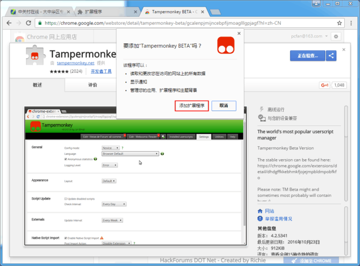Screen dimensions: 360x266
Task: Open Chrome three-dot menu
Action: click(x=351, y=23)
